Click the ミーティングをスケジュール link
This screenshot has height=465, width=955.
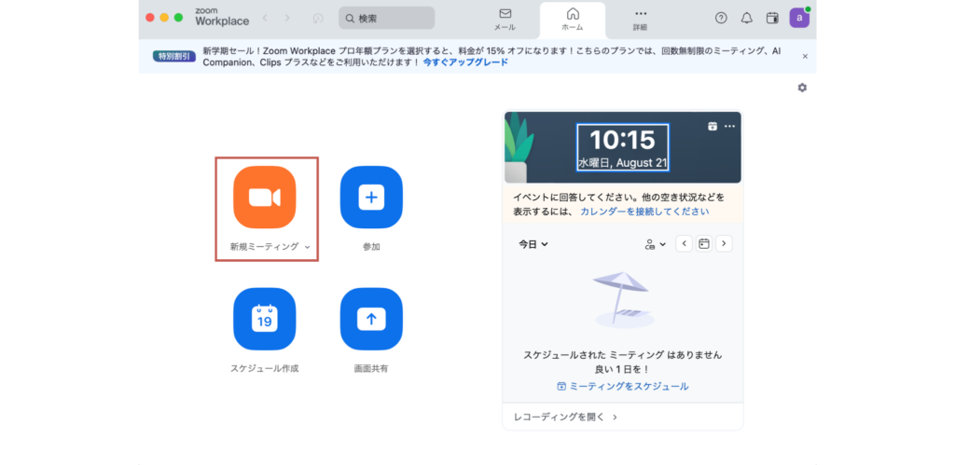pos(622,386)
